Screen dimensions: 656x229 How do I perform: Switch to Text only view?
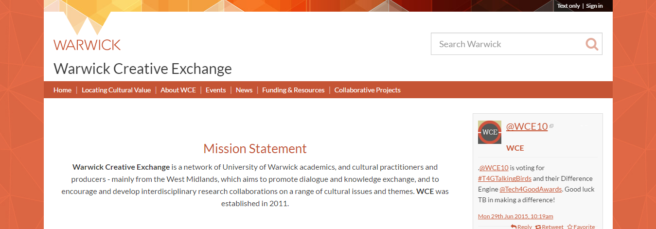pos(568,6)
